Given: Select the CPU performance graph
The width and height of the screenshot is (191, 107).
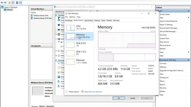Looking at the screenshot, I should (x=70, y=28).
